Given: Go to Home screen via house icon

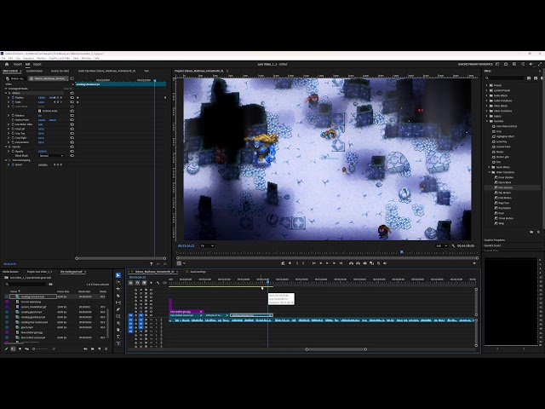Looking at the screenshot, I should (7, 65).
